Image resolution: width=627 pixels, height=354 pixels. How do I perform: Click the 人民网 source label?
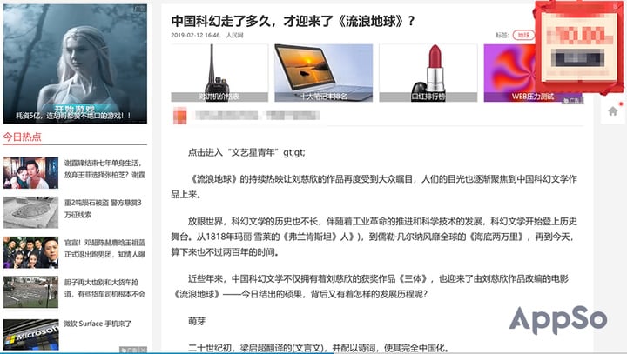click(235, 35)
